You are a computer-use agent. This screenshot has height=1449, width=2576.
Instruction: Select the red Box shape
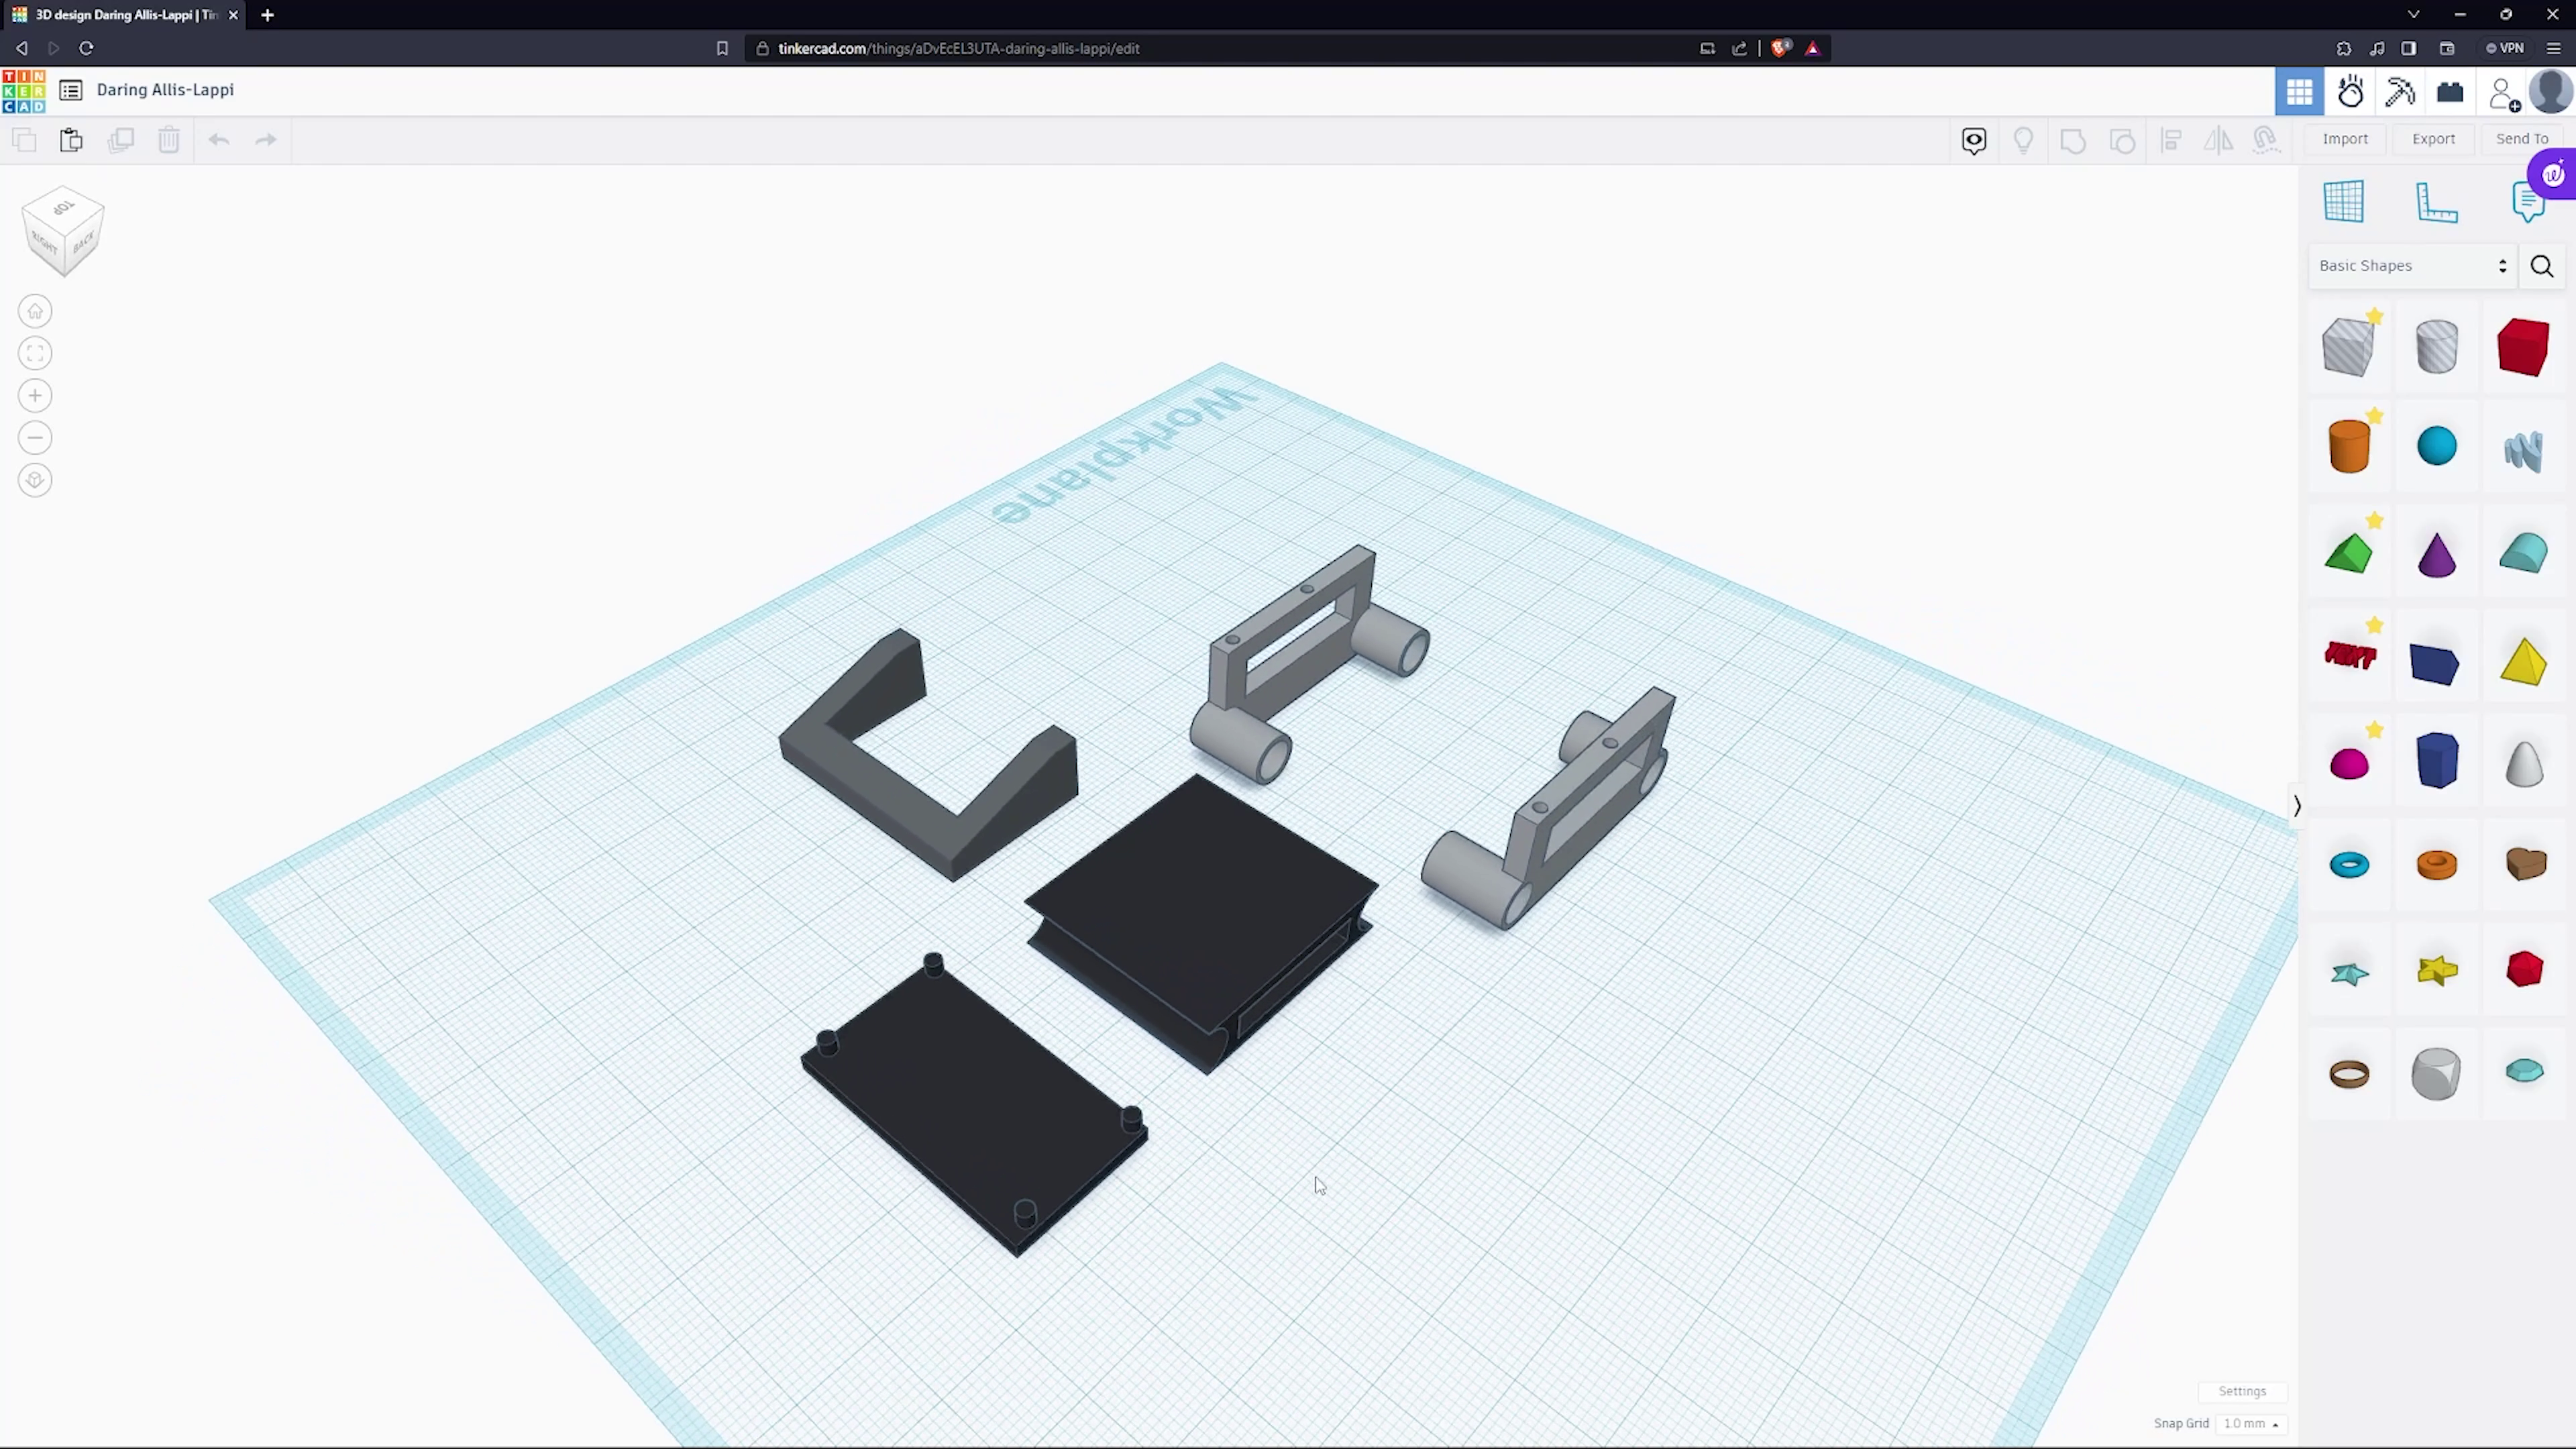[x=2523, y=347]
